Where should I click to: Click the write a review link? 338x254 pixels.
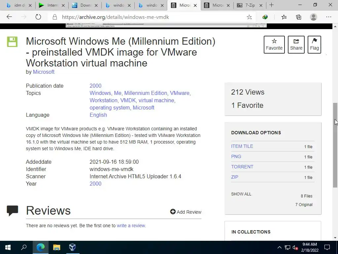tap(131, 226)
